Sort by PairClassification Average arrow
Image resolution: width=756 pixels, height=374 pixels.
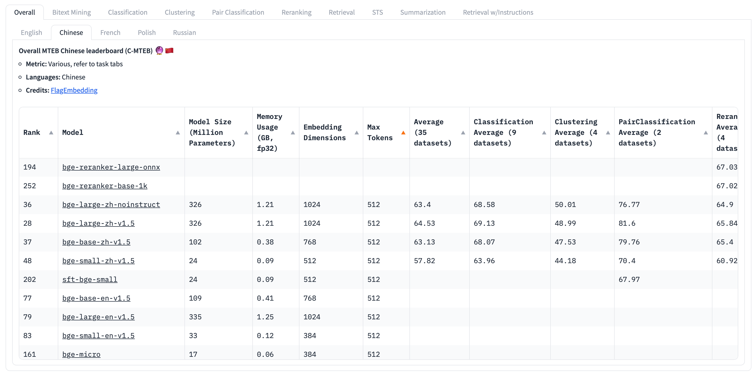[706, 133]
